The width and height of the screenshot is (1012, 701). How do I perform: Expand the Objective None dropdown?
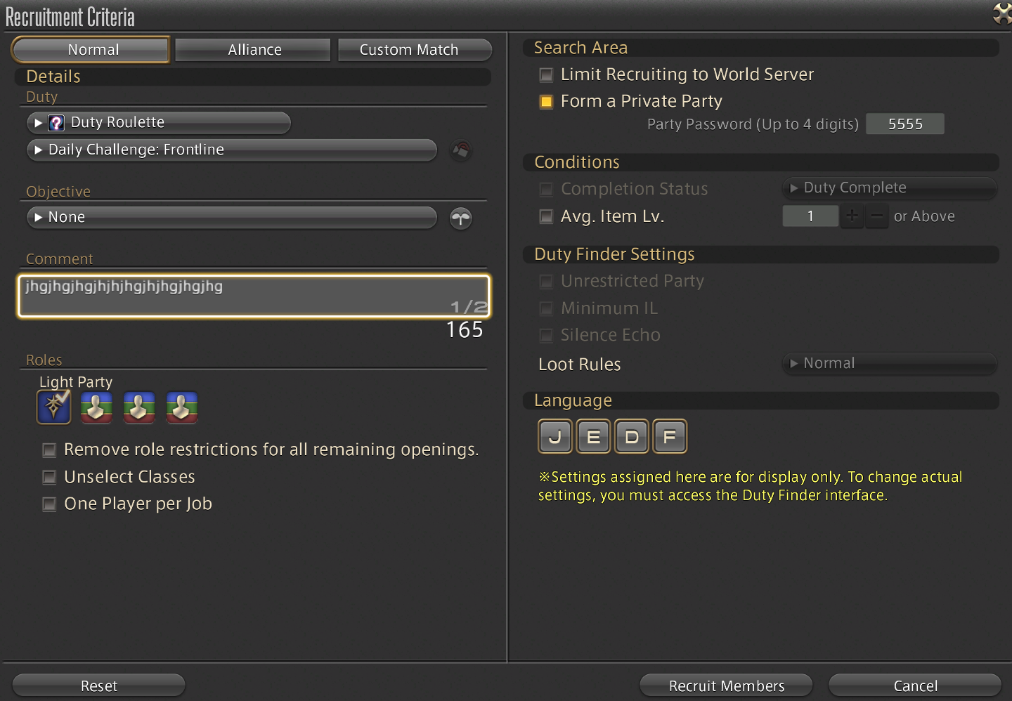tap(232, 218)
